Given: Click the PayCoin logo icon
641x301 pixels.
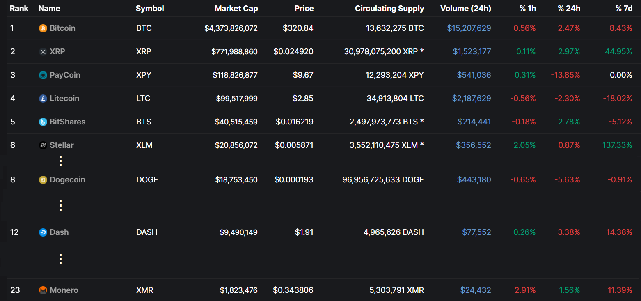Looking at the screenshot, I should (43, 75).
